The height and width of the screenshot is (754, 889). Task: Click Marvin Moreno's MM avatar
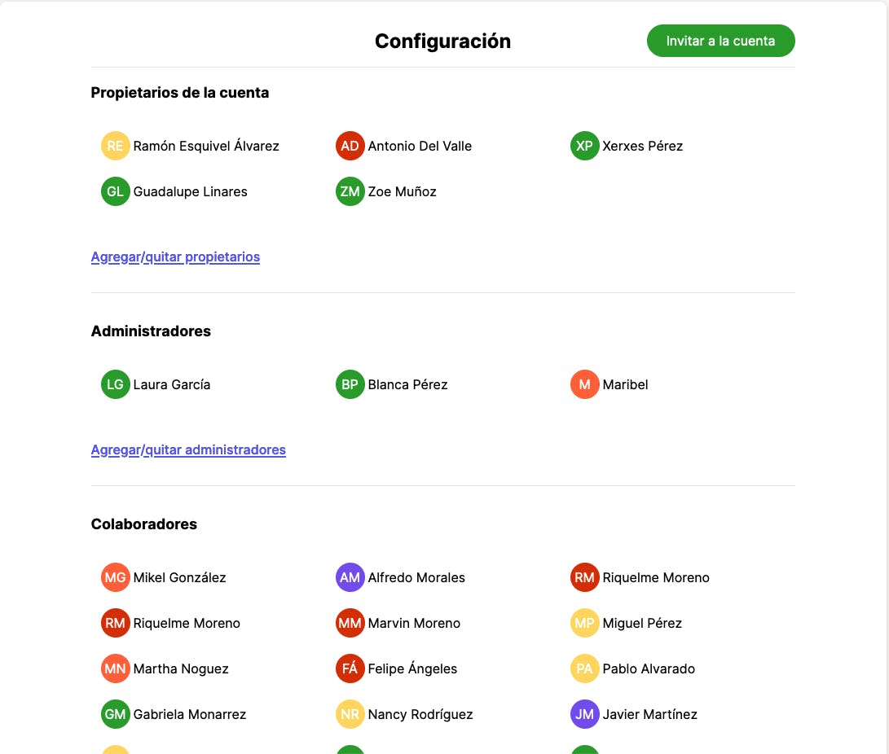coord(350,624)
